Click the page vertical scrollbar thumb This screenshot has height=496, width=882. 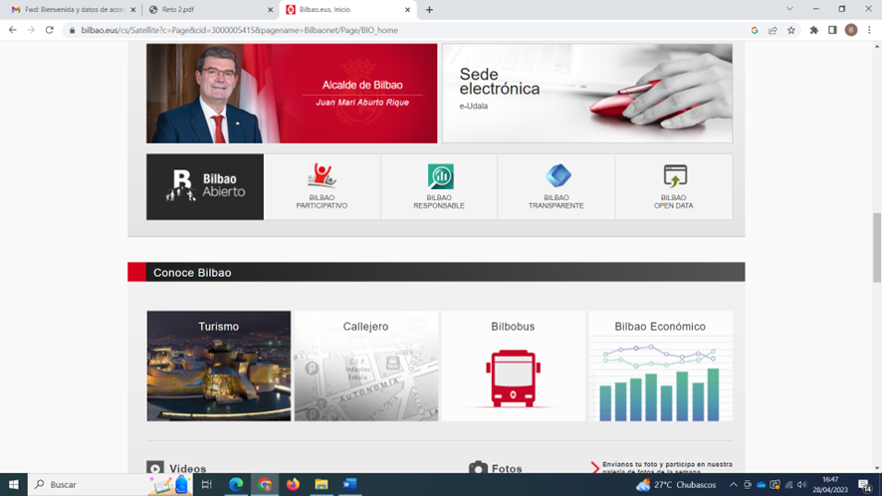[x=877, y=248]
